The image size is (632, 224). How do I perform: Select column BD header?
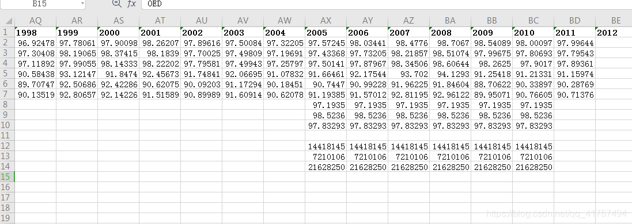click(x=575, y=21)
